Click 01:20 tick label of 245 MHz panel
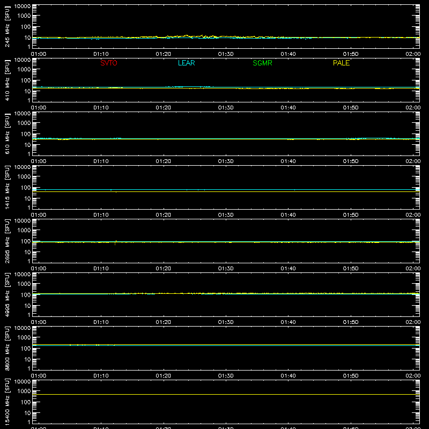The height and width of the screenshot is (429, 429). pyautogui.click(x=164, y=54)
